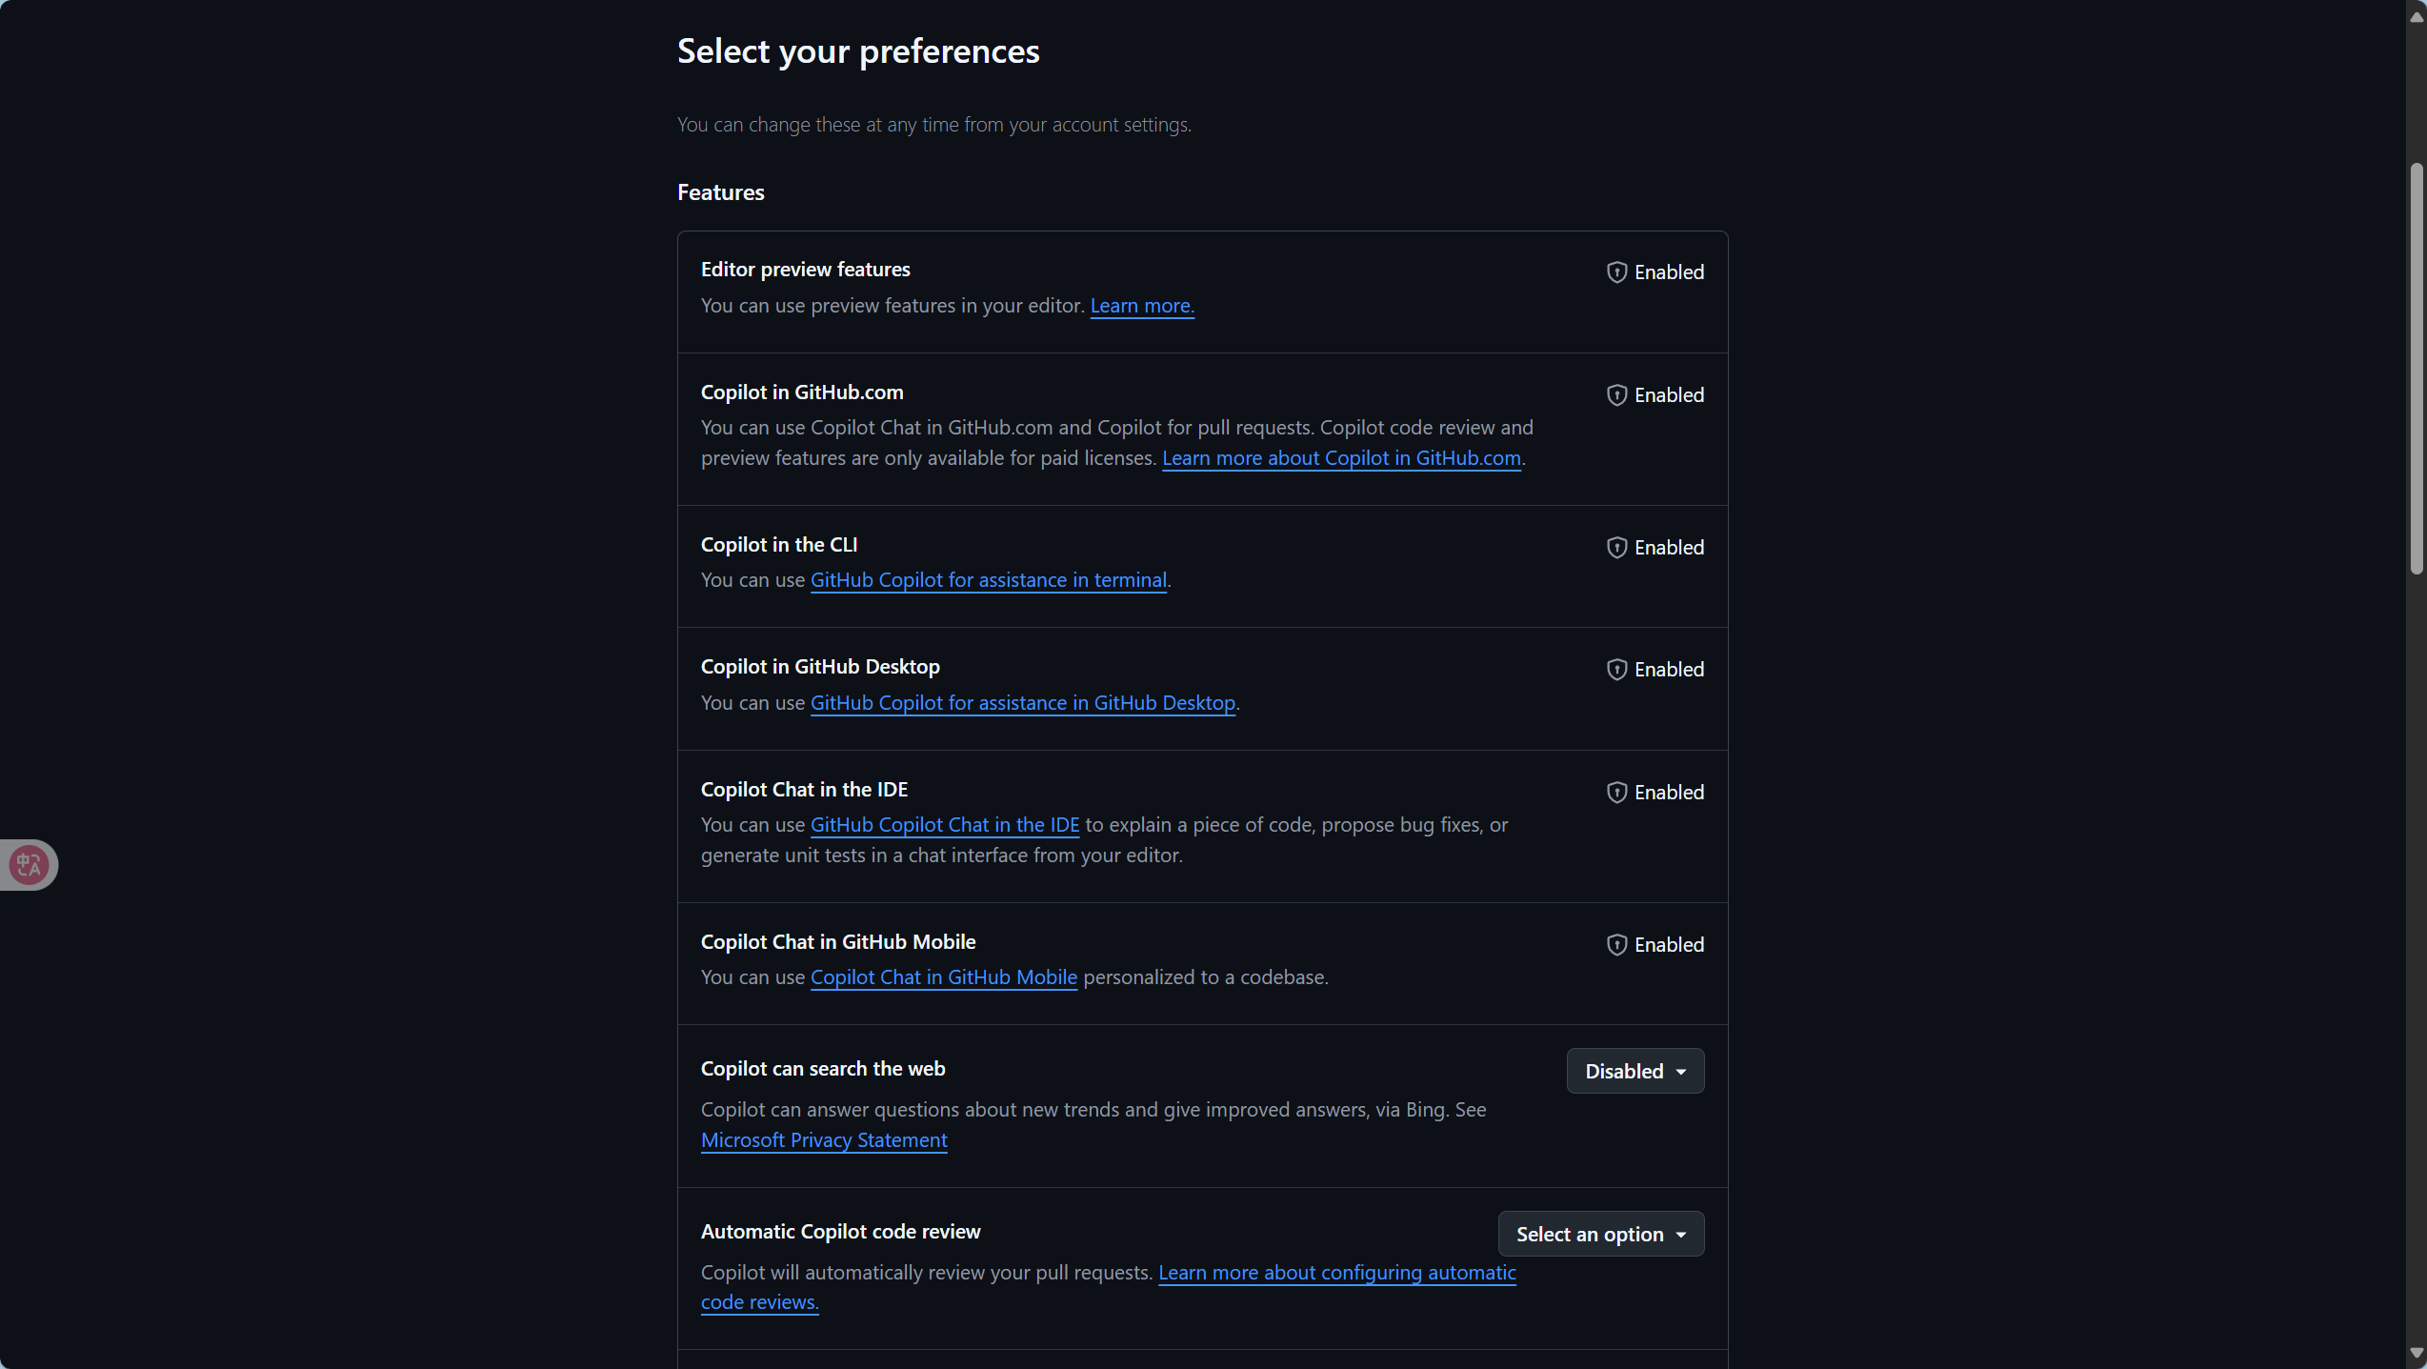Viewport: 2427px width, 1369px height.
Task: Click the shield icon in Copilot in GitHub.com row
Action: tap(1616, 395)
